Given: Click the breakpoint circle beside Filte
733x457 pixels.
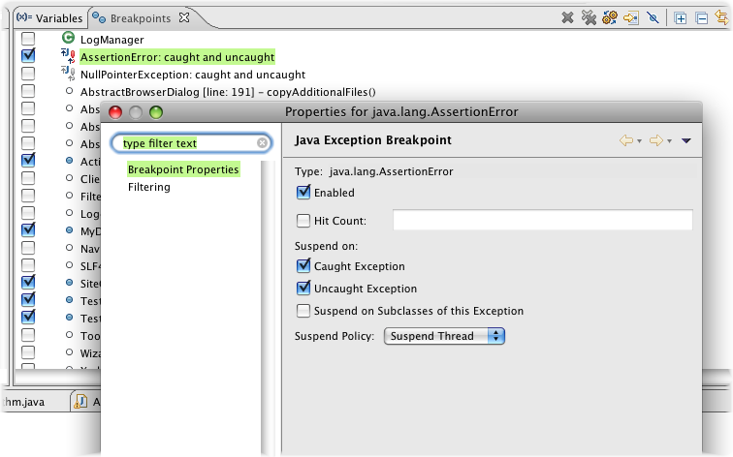Looking at the screenshot, I should (x=69, y=196).
